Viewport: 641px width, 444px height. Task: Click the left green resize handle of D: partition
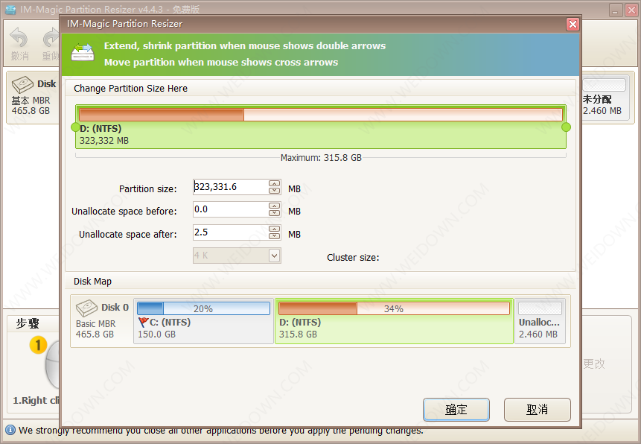pyautogui.click(x=75, y=127)
